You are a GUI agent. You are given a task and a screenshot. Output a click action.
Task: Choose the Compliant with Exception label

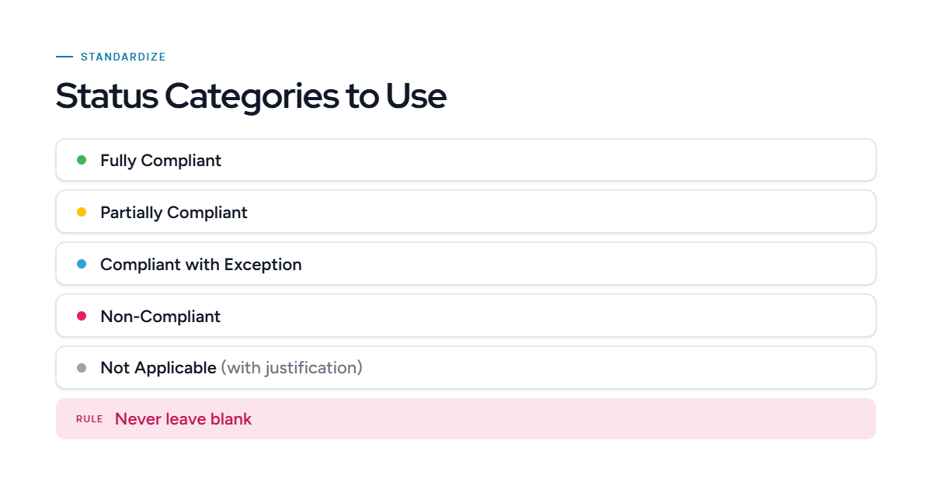click(201, 265)
